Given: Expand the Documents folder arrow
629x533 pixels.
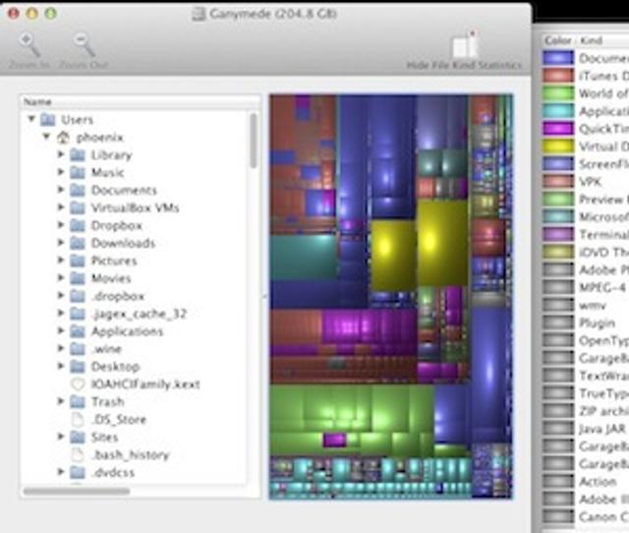Looking at the screenshot, I should tap(61, 190).
